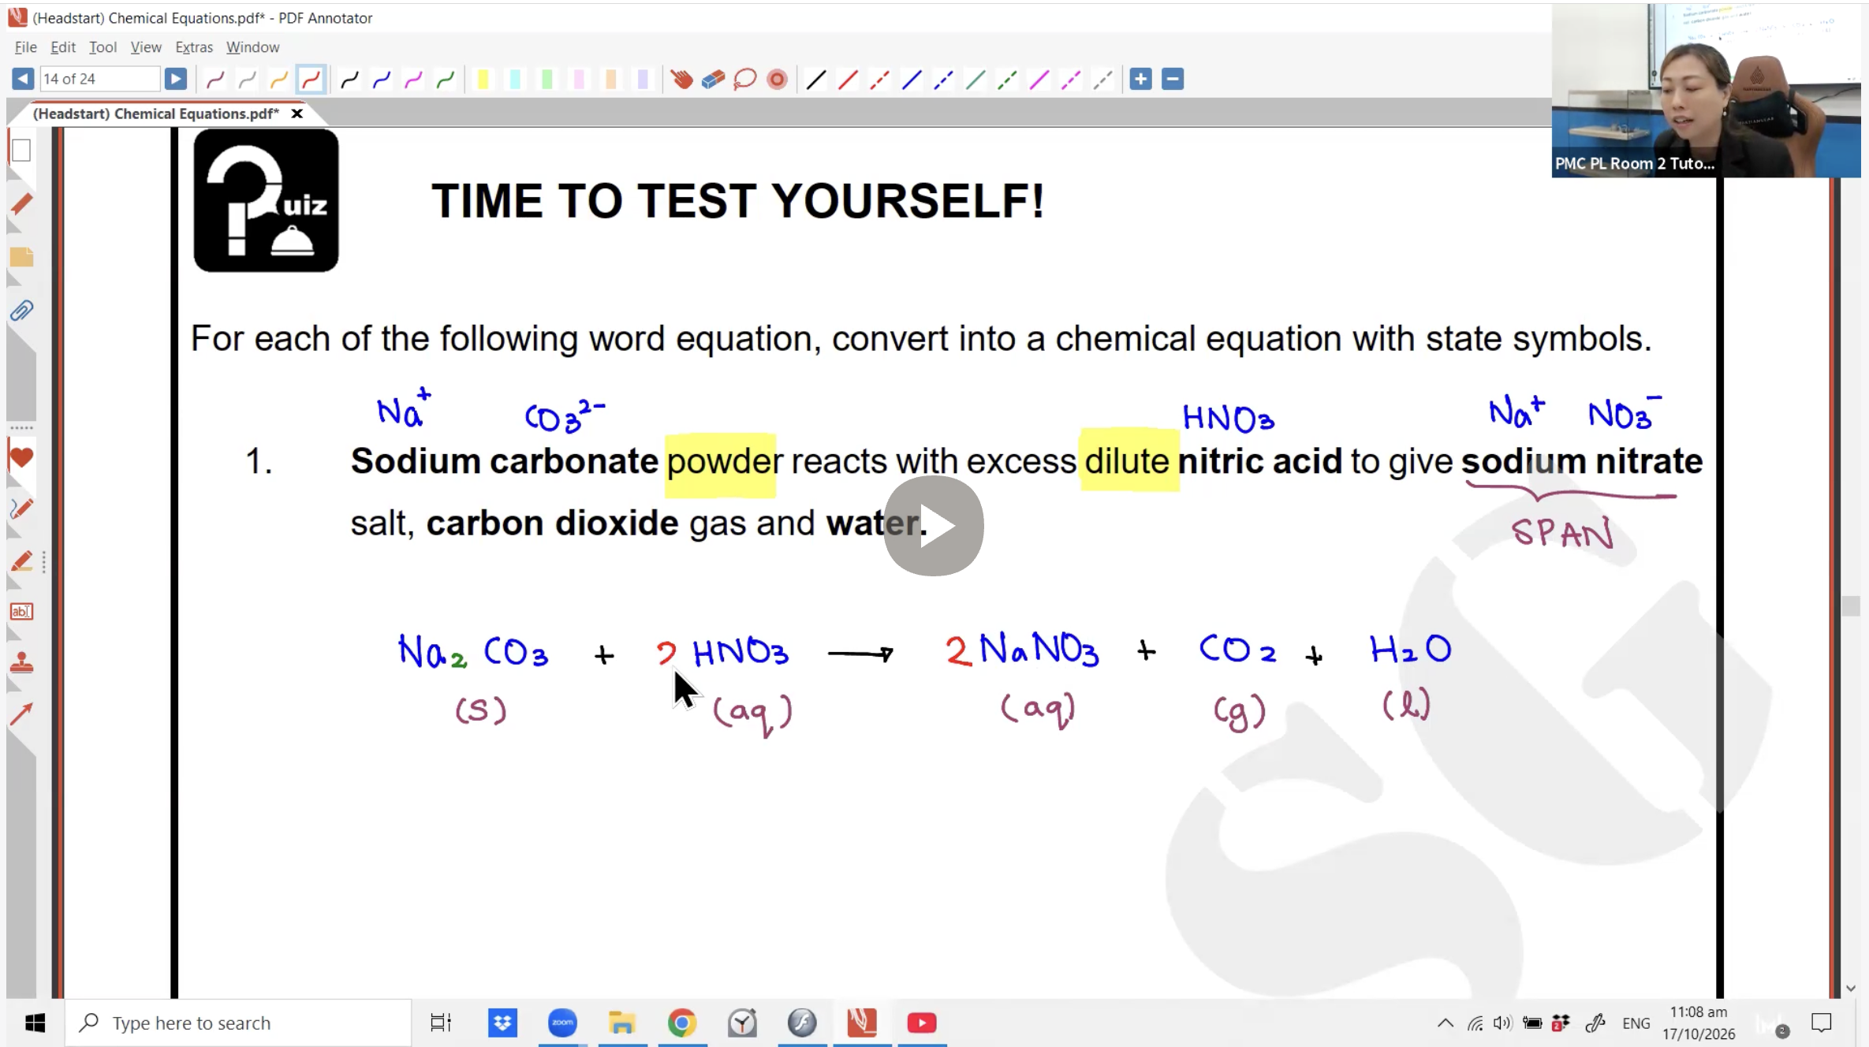Select the solid magenta line tool
Viewport: 1869px width, 1047px height.
1039,79
